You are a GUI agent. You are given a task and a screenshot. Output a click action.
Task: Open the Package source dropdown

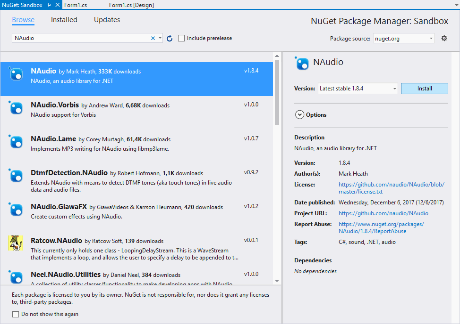pyautogui.click(x=404, y=39)
